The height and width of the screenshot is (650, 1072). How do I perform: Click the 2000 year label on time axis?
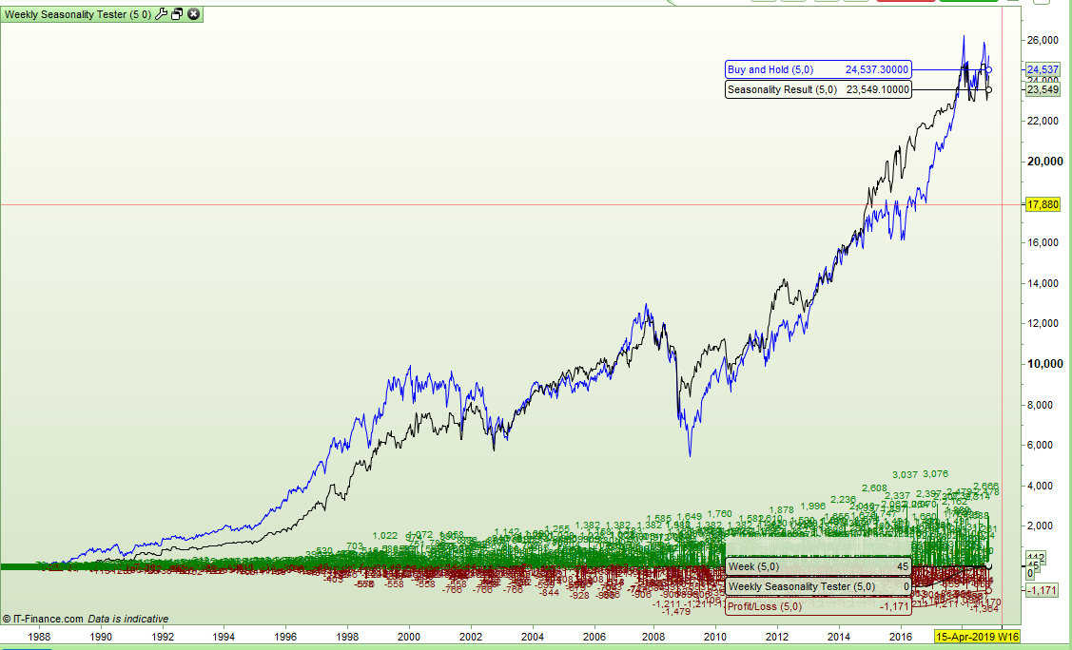click(410, 637)
